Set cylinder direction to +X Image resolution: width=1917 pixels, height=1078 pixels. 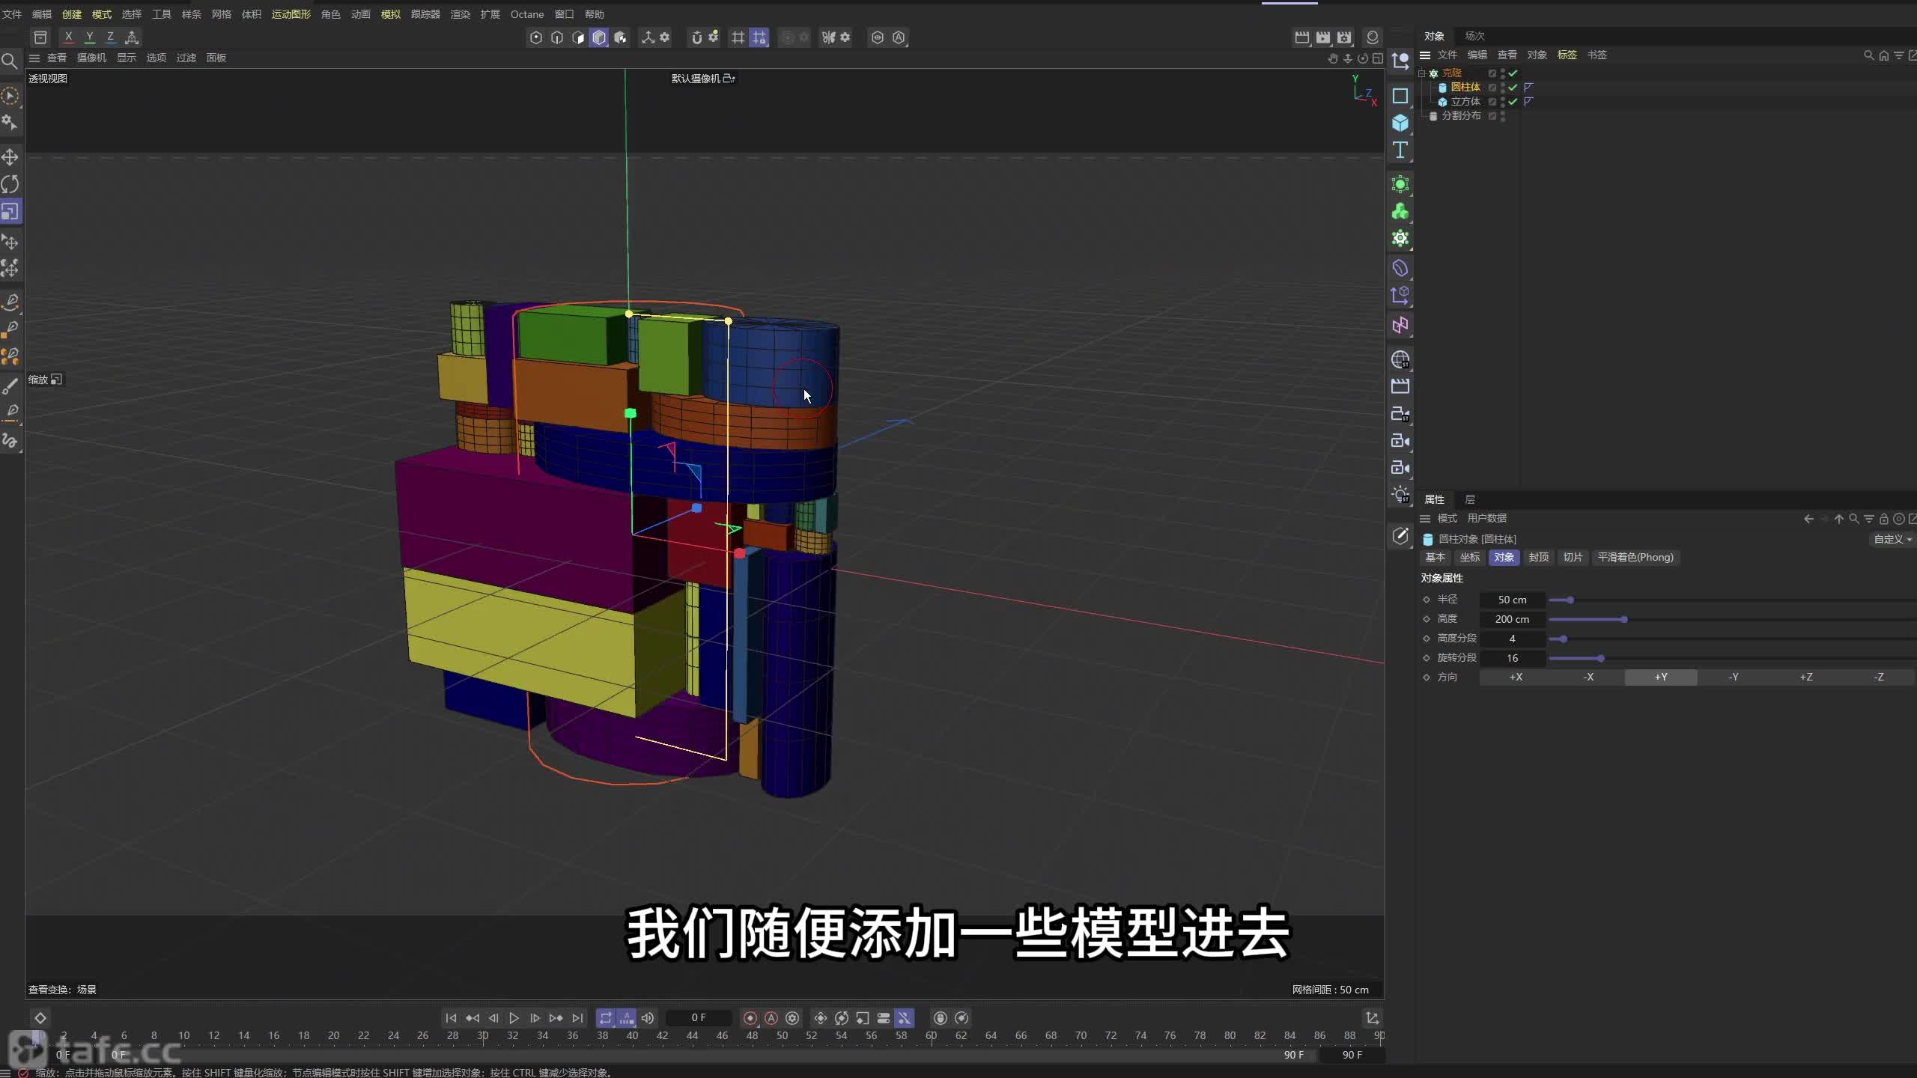[x=1517, y=677]
